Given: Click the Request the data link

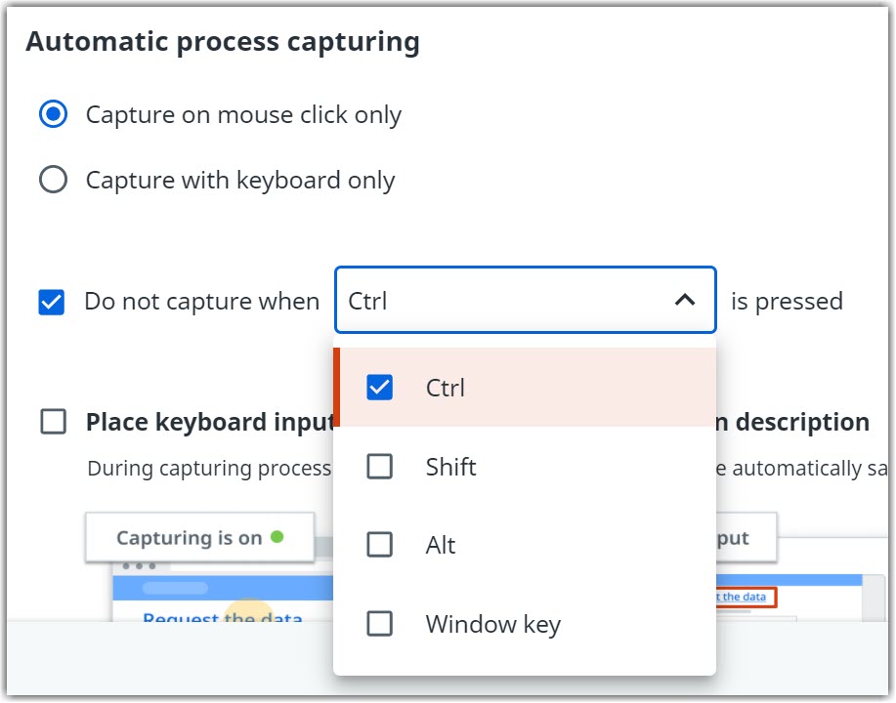Looking at the screenshot, I should (x=222, y=617).
